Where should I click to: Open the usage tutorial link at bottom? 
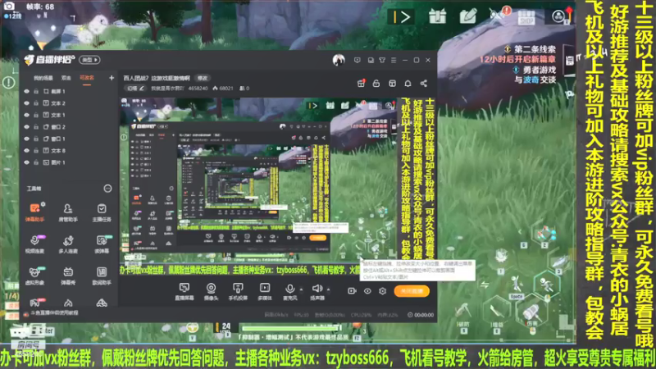coord(54,313)
